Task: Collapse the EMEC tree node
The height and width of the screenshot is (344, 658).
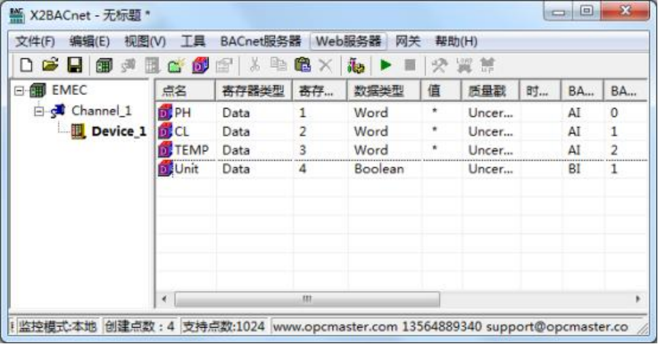Action: coord(19,90)
